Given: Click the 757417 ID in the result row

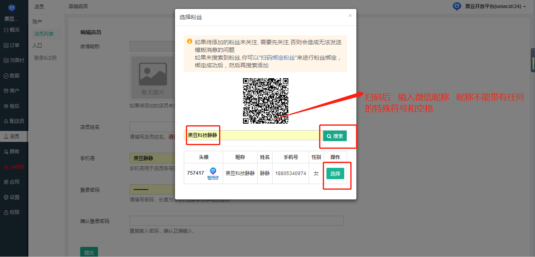Looking at the screenshot, I should point(196,173).
